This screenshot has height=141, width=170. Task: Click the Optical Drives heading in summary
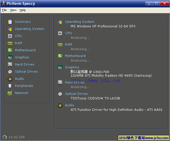click(x=76, y=94)
